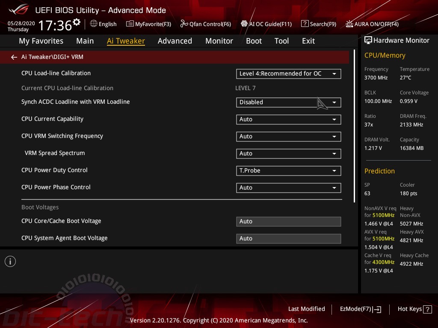The height and width of the screenshot is (328, 438).
Task: Toggle AURA ON/OFF light icon
Action: (x=349, y=24)
